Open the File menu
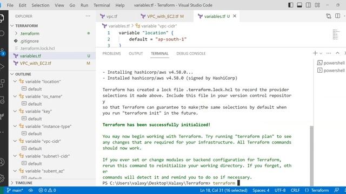 coord(10,5)
